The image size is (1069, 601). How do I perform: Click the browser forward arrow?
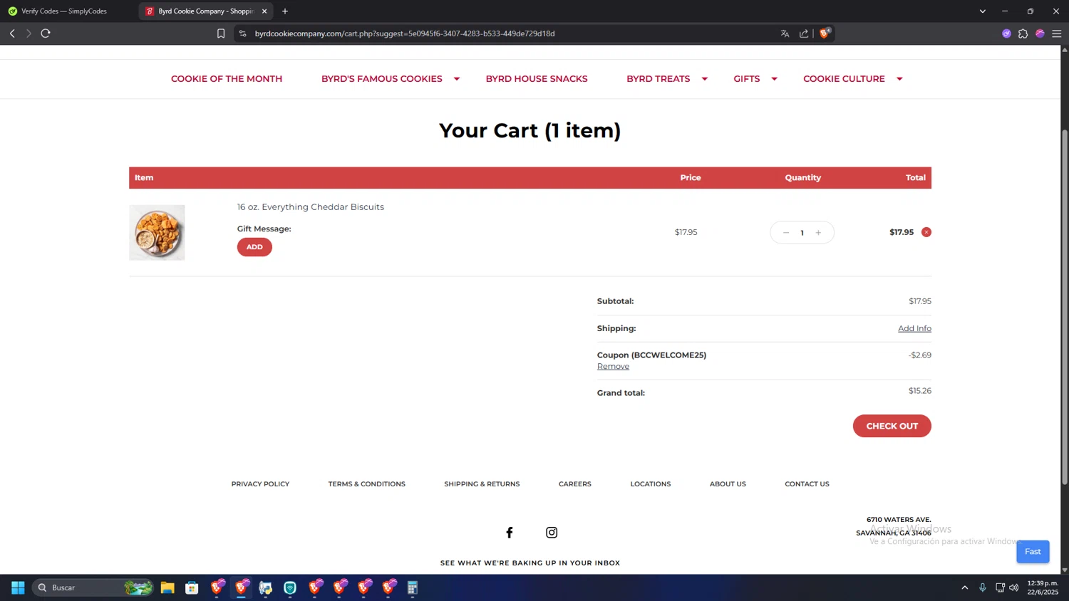[x=29, y=33]
